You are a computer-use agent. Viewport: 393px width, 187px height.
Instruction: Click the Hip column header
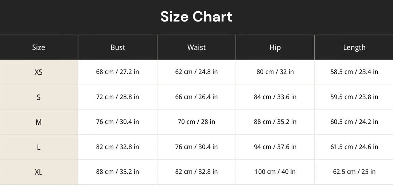pos(275,47)
